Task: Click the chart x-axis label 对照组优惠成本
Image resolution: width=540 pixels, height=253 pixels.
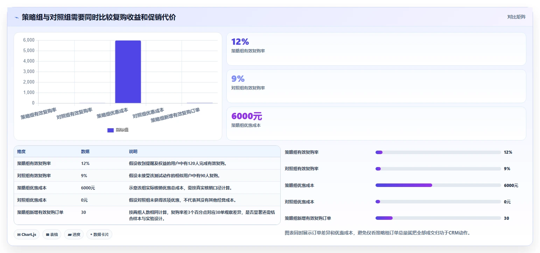Action: (x=148, y=113)
